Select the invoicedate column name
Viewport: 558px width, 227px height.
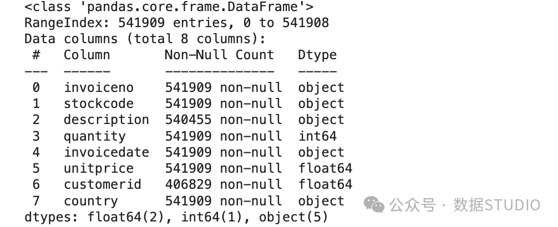pos(106,152)
